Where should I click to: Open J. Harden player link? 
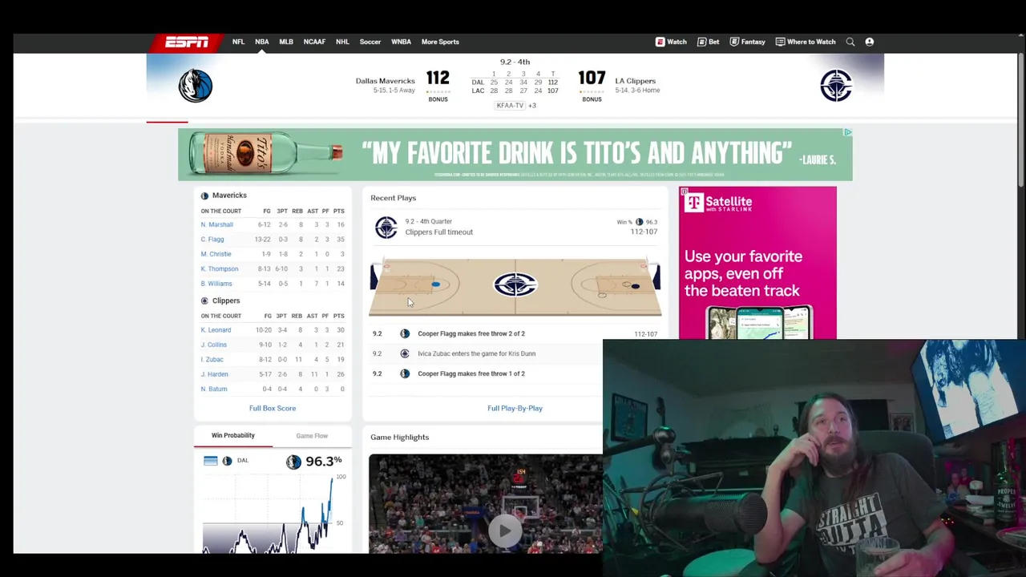(215, 374)
